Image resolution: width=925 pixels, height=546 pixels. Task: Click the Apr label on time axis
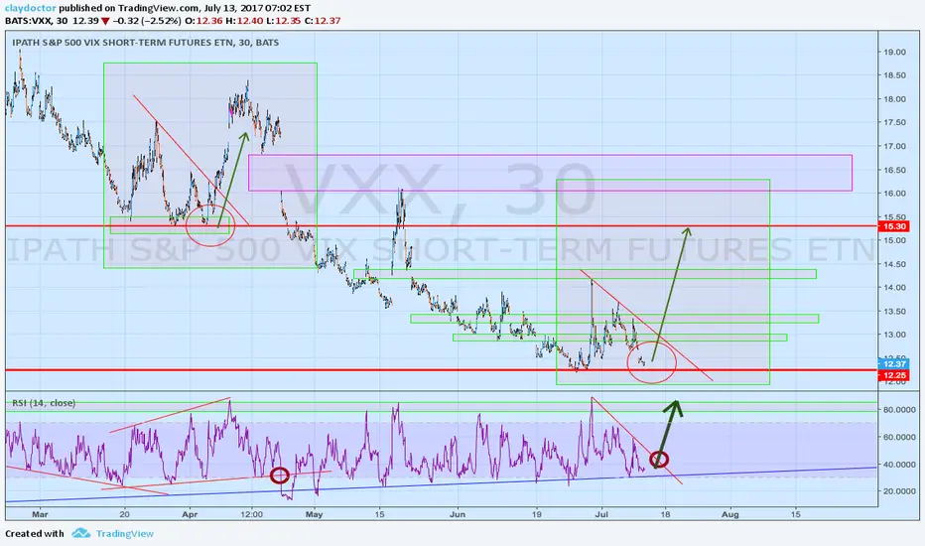coord(190,514)
